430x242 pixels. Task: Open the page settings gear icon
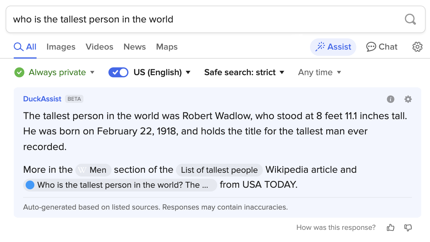(417, 47)
